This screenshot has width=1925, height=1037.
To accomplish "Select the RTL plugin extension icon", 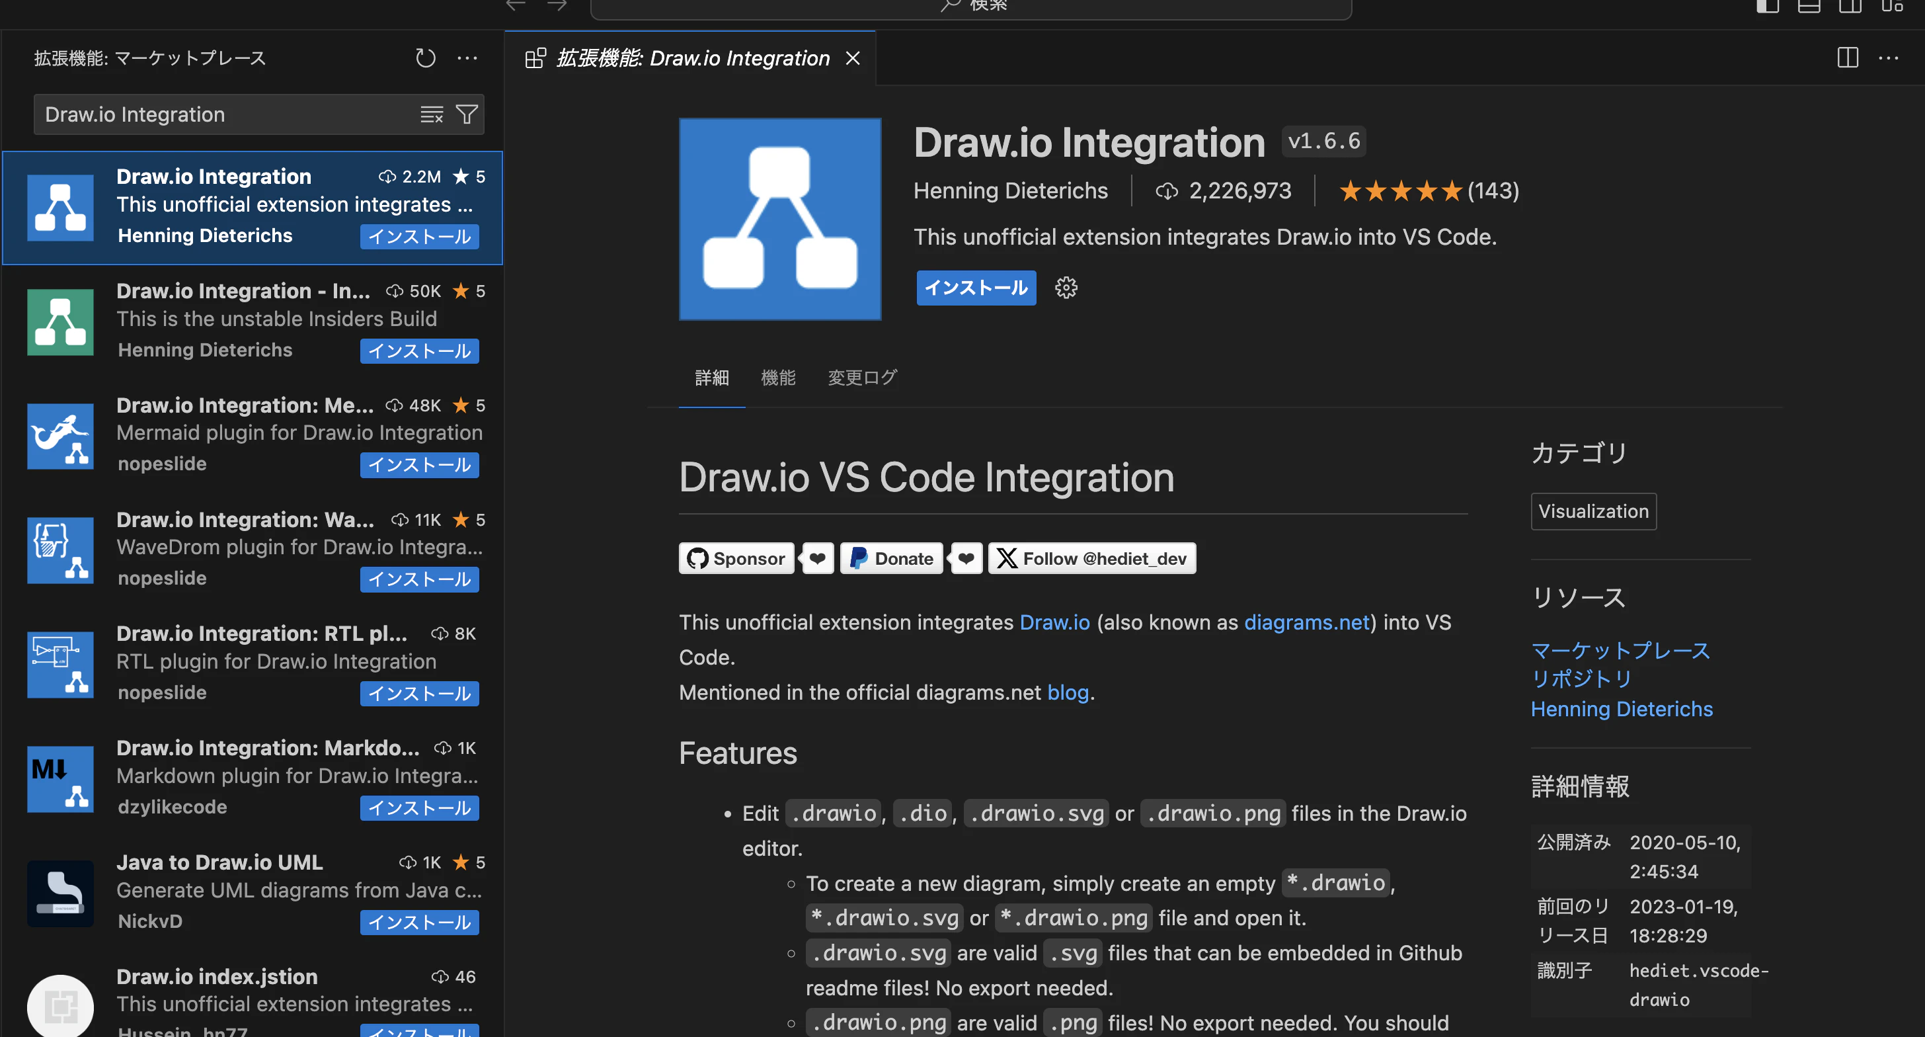I will point(61,665).
